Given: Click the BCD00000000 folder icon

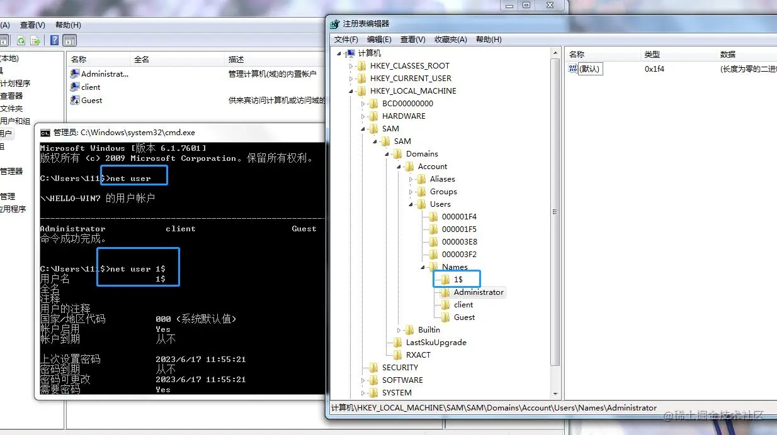Looking at the screenshot, I should tap(374, 104).
